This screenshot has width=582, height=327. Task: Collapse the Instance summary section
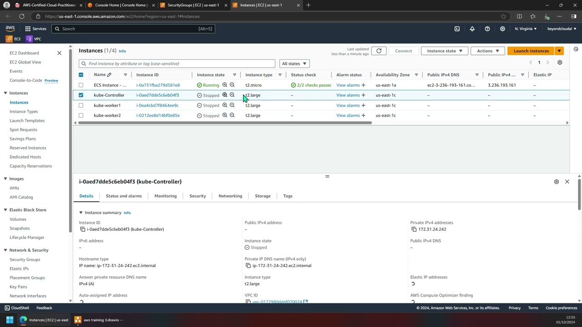pyautogui.click(x=81, y=213)
